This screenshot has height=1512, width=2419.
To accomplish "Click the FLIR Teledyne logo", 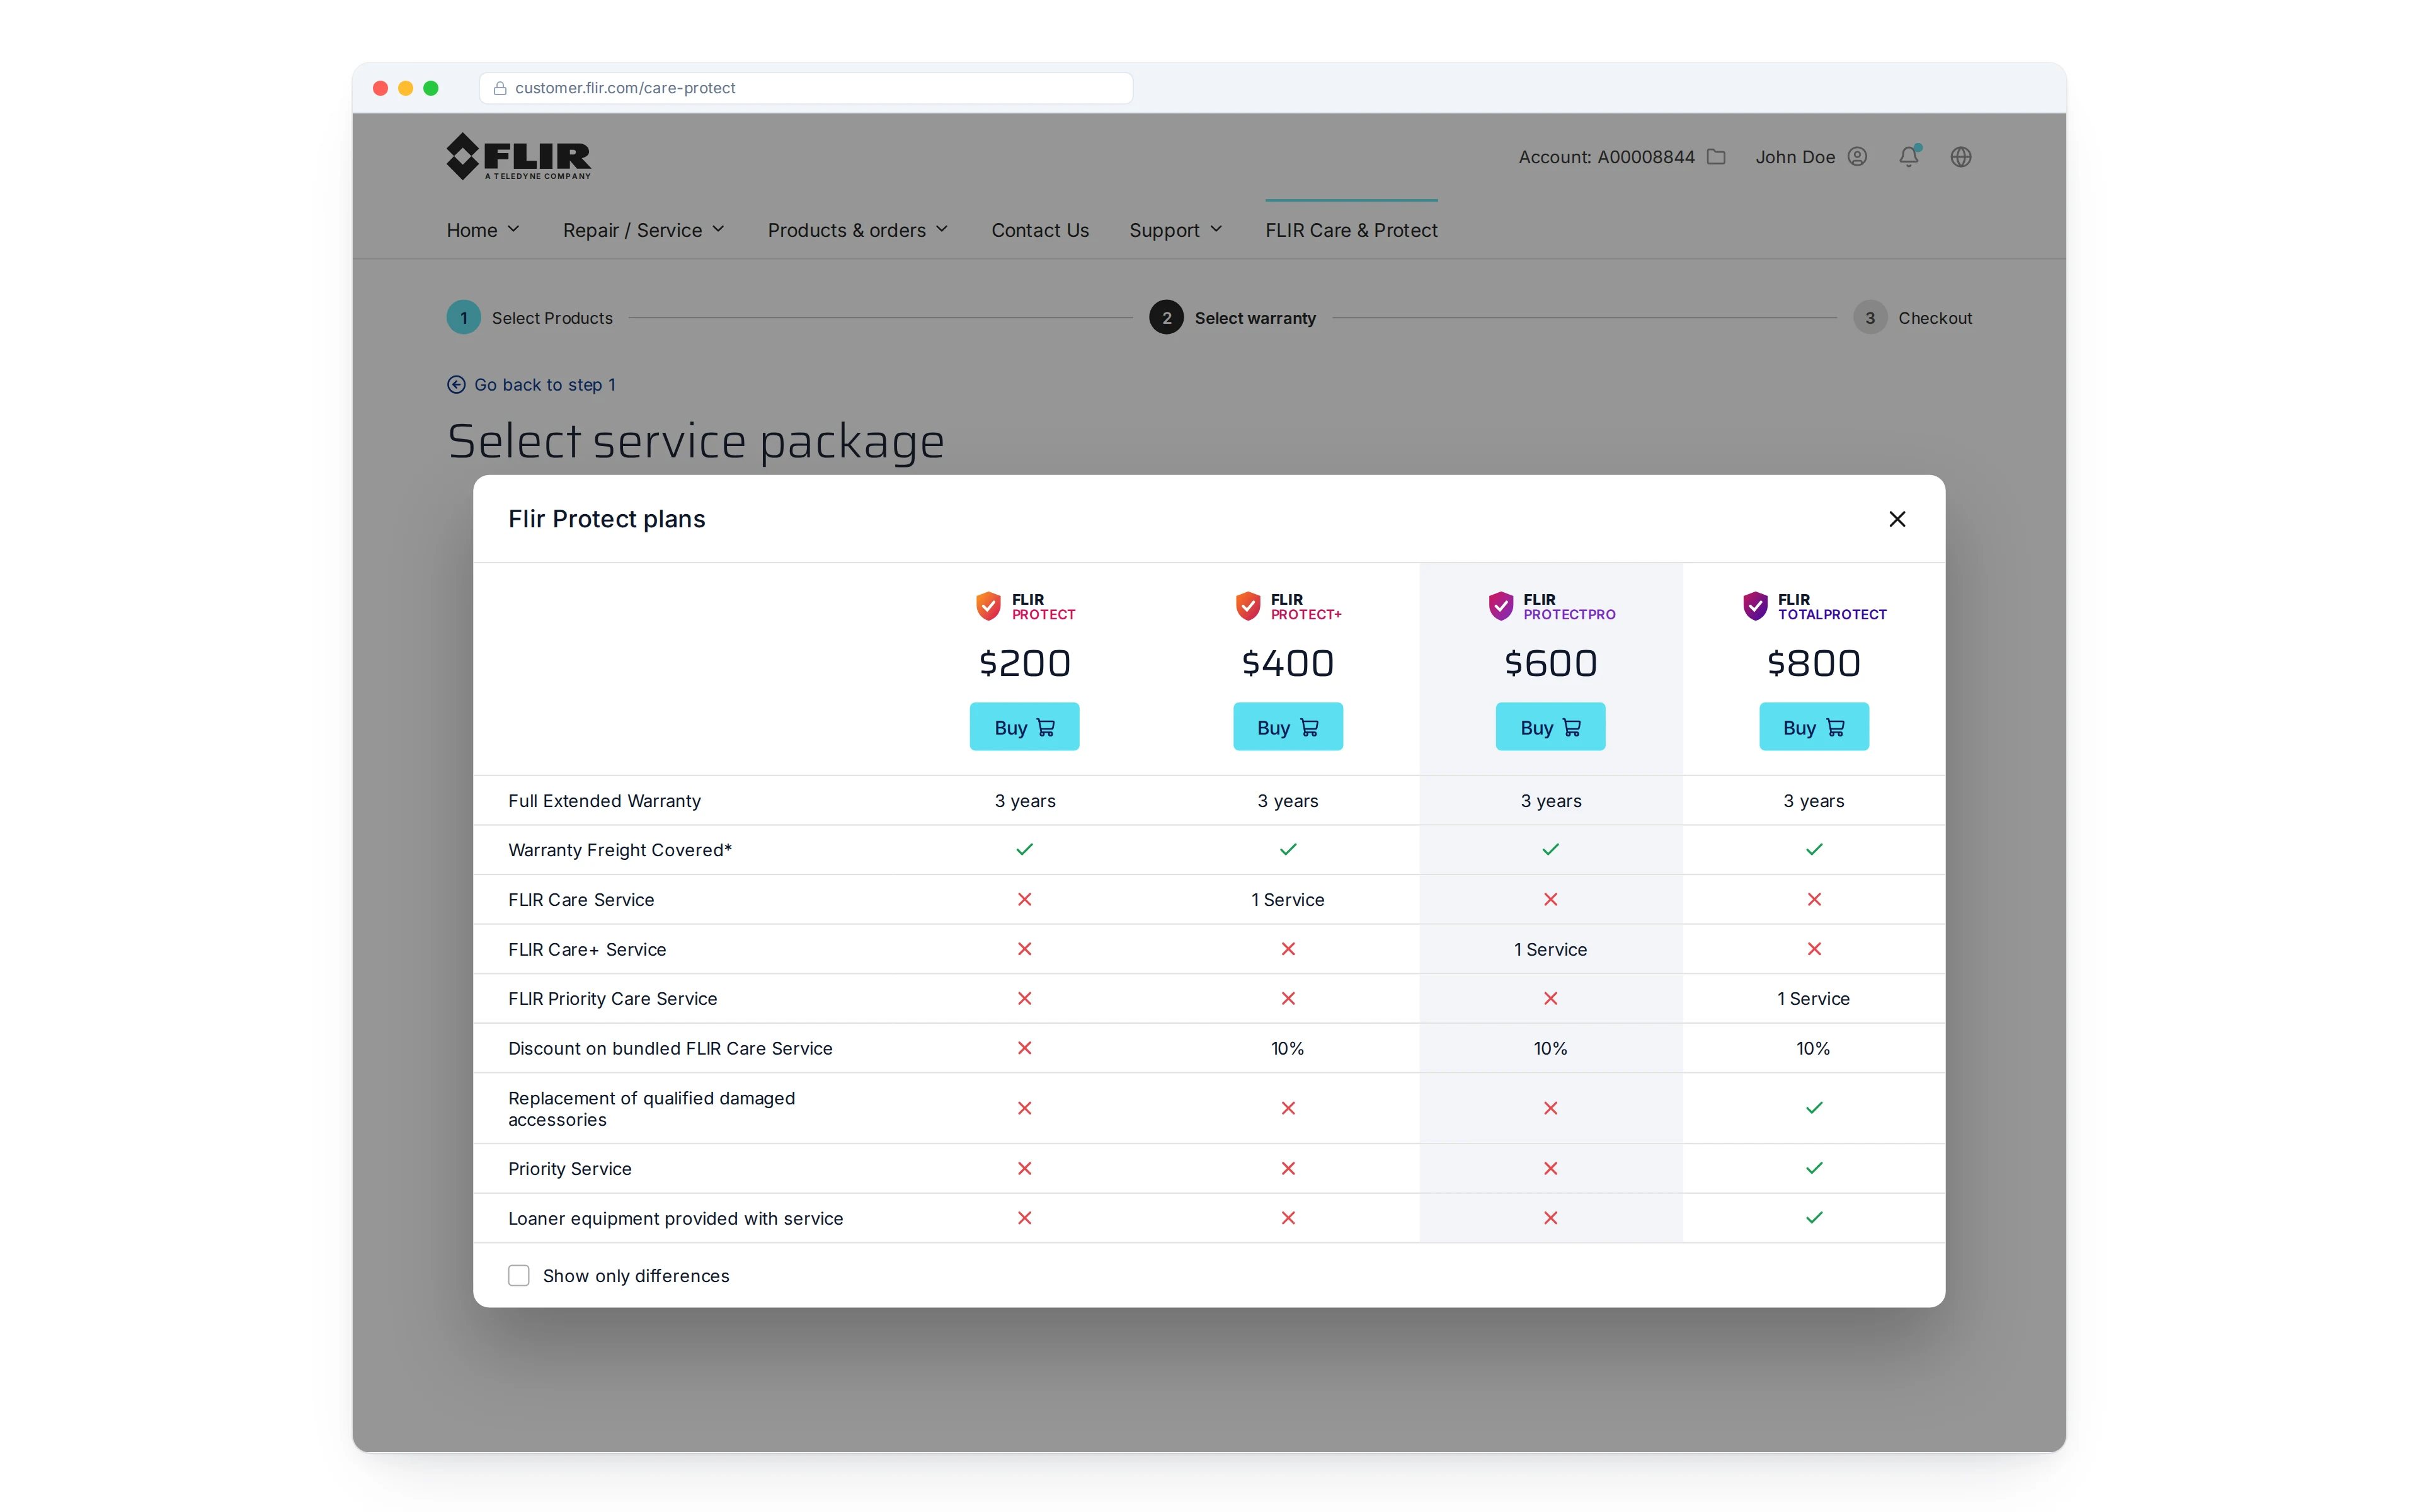I will [x=519, y=157].
